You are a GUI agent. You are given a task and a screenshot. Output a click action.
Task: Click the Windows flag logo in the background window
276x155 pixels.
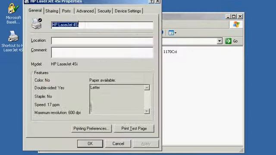[x=236, y=25]
